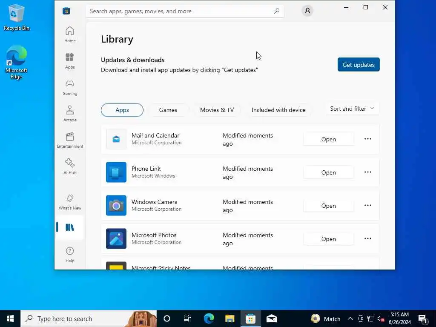Open more options for Microsoft Photos
The width and height of the screenshot is (436, 327).
[367, 238]
